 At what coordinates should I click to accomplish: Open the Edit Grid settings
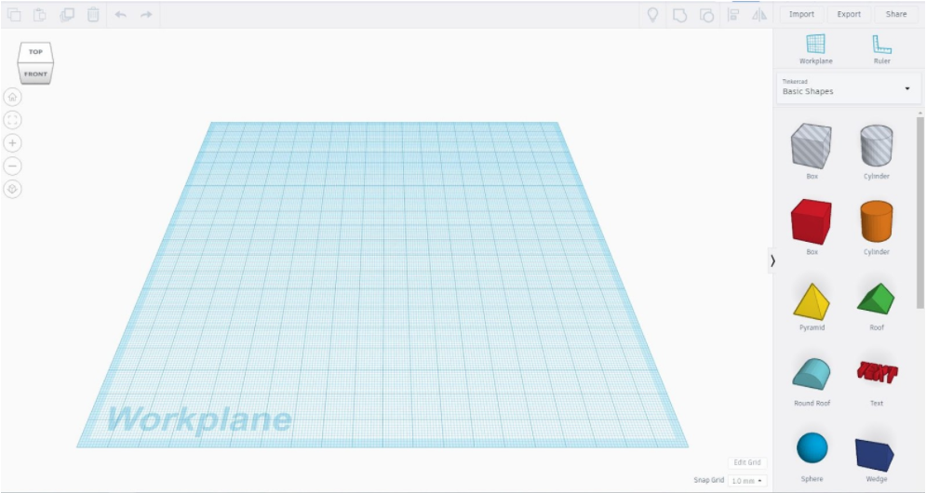[x=746, y=462]
